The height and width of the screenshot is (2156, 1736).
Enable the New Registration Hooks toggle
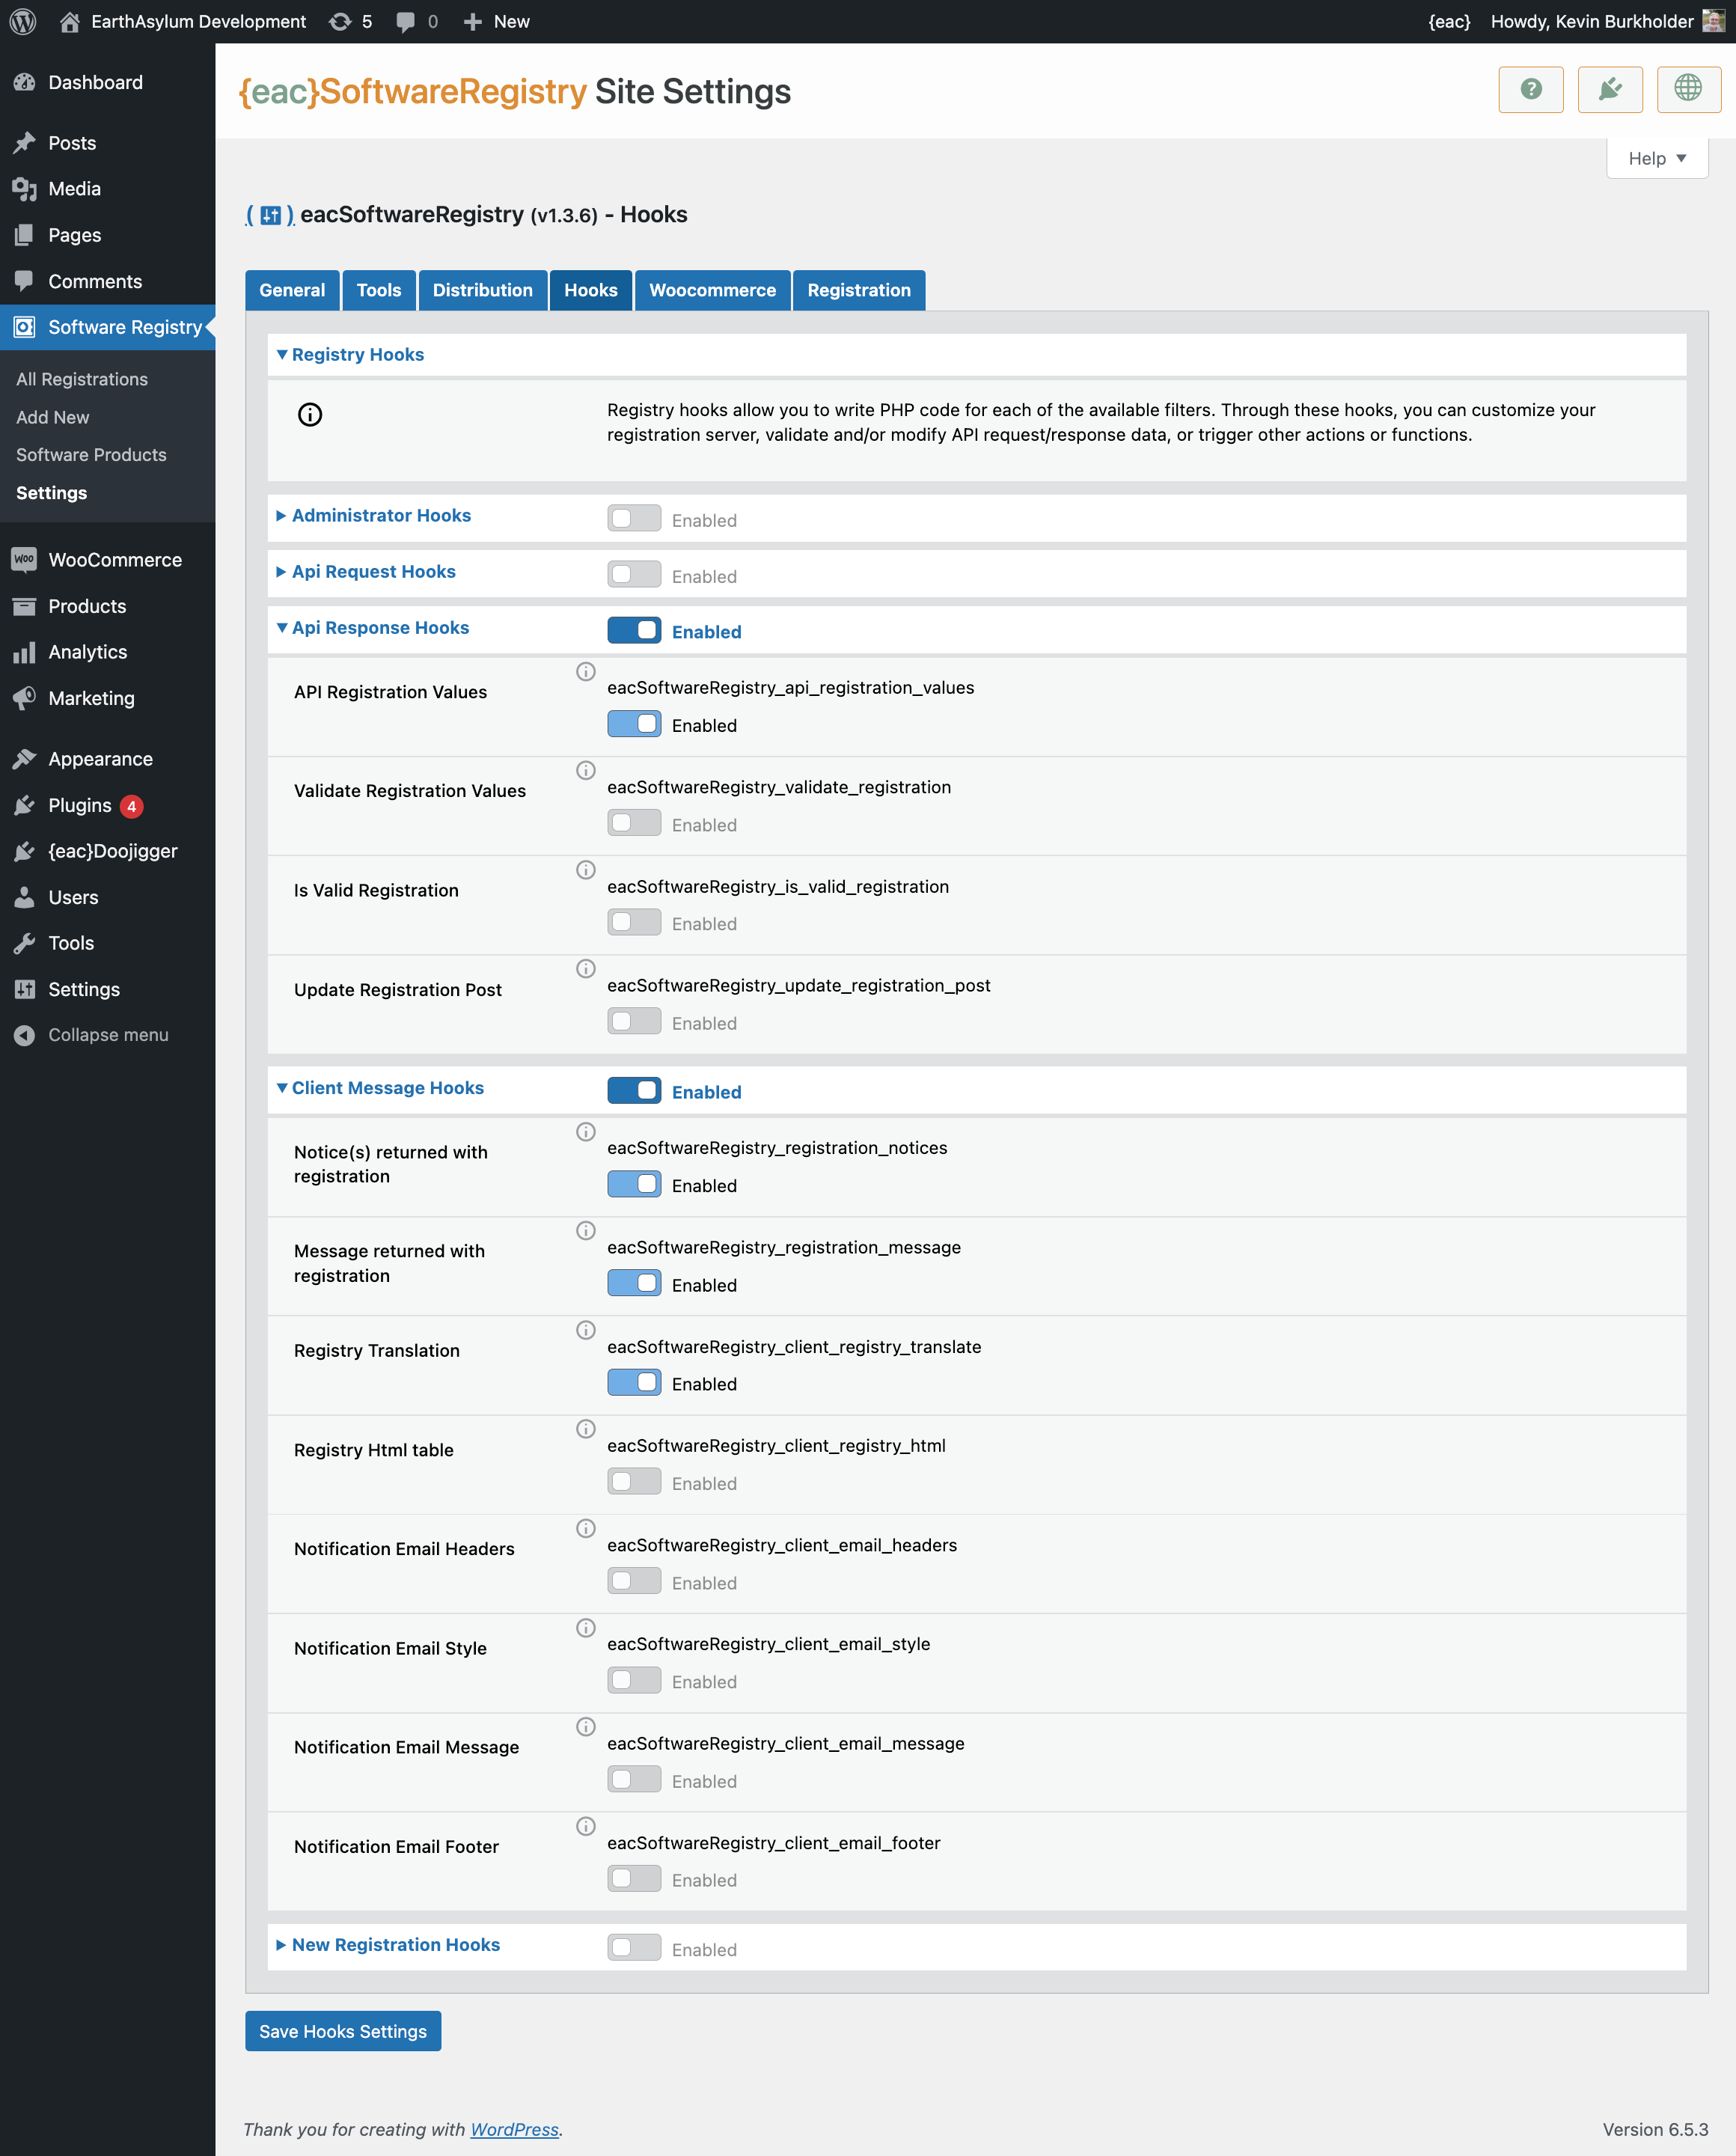(634, 1947)
